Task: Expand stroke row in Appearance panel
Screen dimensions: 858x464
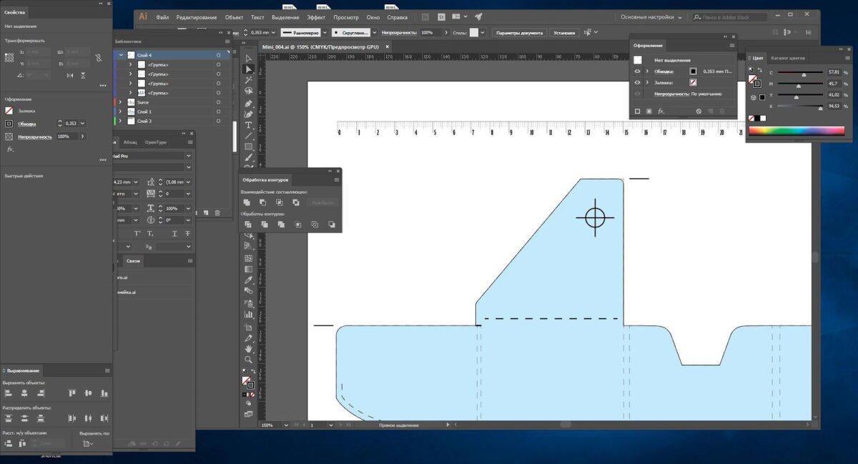Action: (647, 71)
